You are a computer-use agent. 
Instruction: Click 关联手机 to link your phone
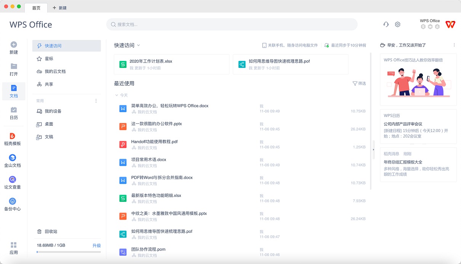click(x=274, y=45)
